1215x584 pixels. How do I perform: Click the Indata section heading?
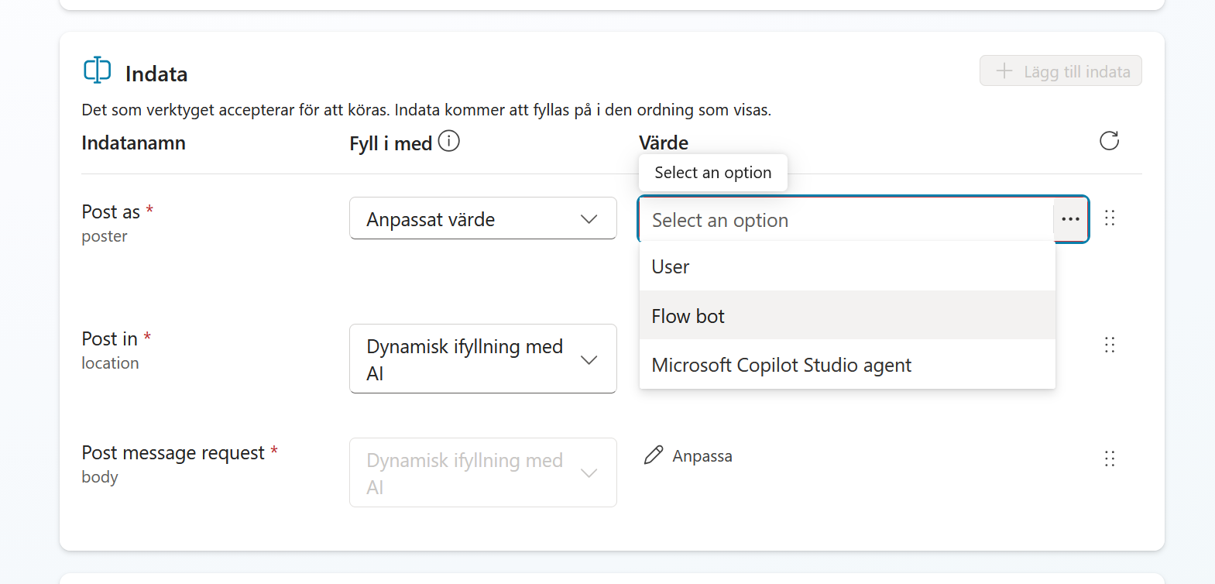click(156, 74)
